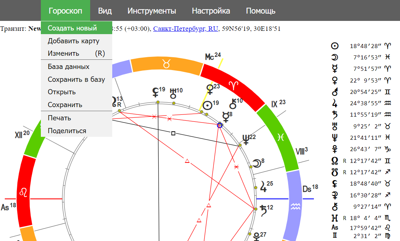The height and width of the screenshot is (241, 400).
Task: Click the Saturn symbol in planet list
Action: [x=334, y=115]
